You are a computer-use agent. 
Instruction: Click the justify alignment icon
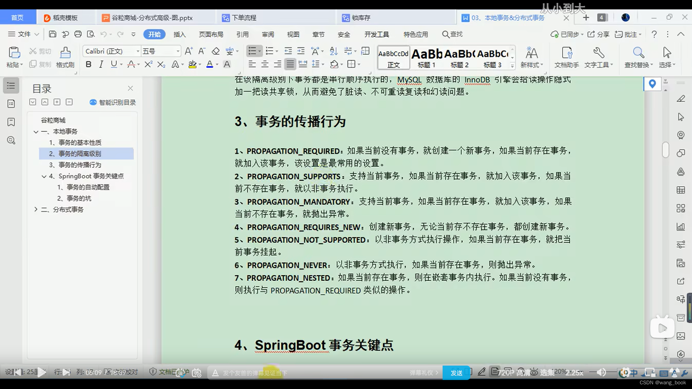click(x=290, y=64)
